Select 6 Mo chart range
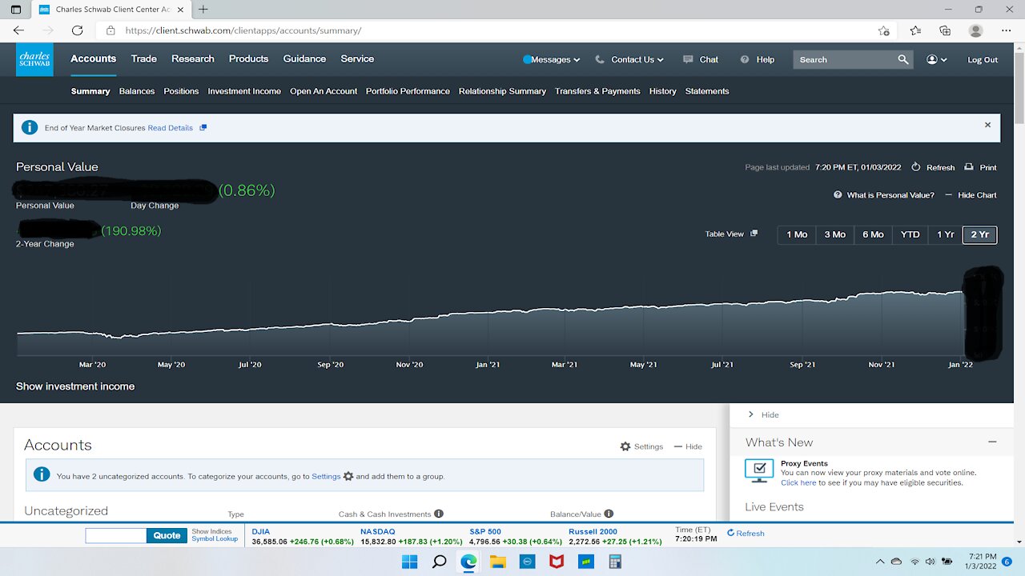The width and height of the screenshot is (1025, 576). [x=873, y=234]
